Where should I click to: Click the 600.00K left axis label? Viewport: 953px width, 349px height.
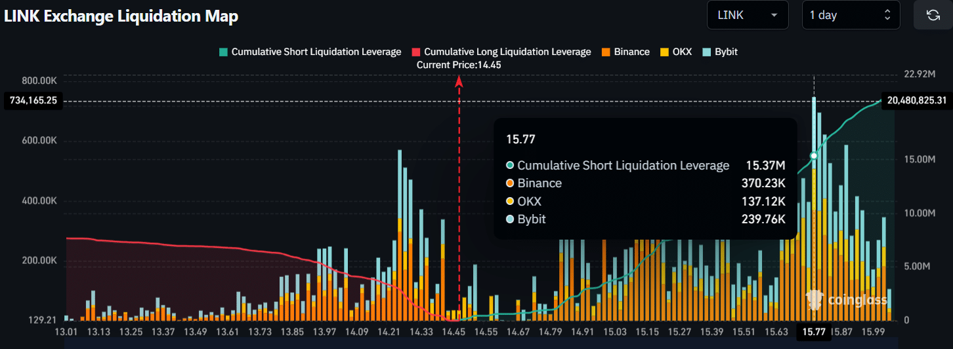[x=39, y=140]
